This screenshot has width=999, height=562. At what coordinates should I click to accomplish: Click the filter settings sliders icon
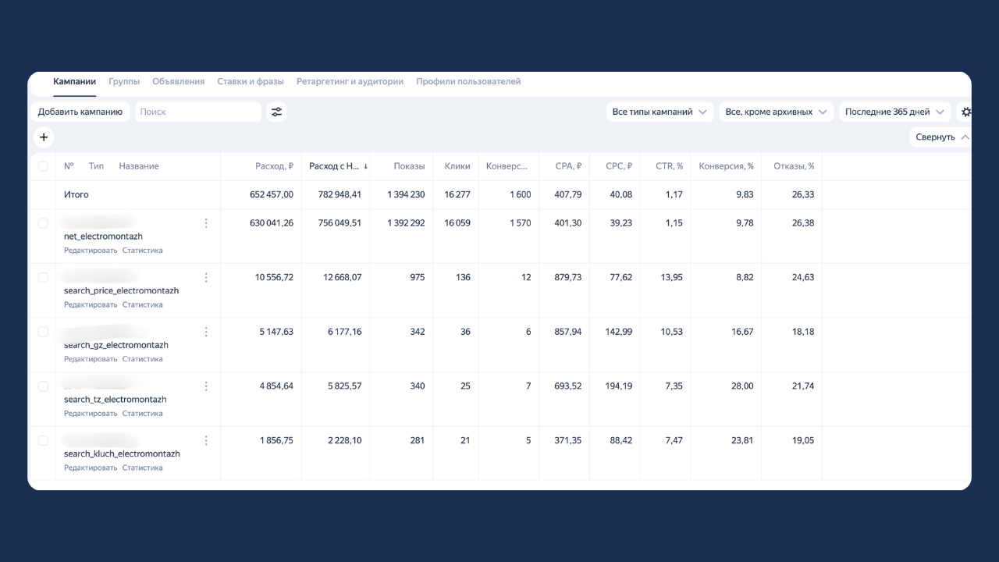pos(276,112)
